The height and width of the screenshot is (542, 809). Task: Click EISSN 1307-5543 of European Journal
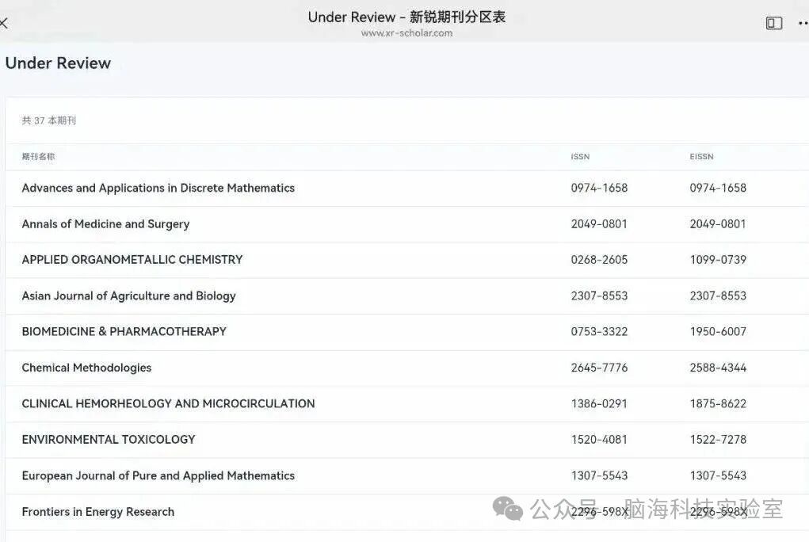click(718, 475)
